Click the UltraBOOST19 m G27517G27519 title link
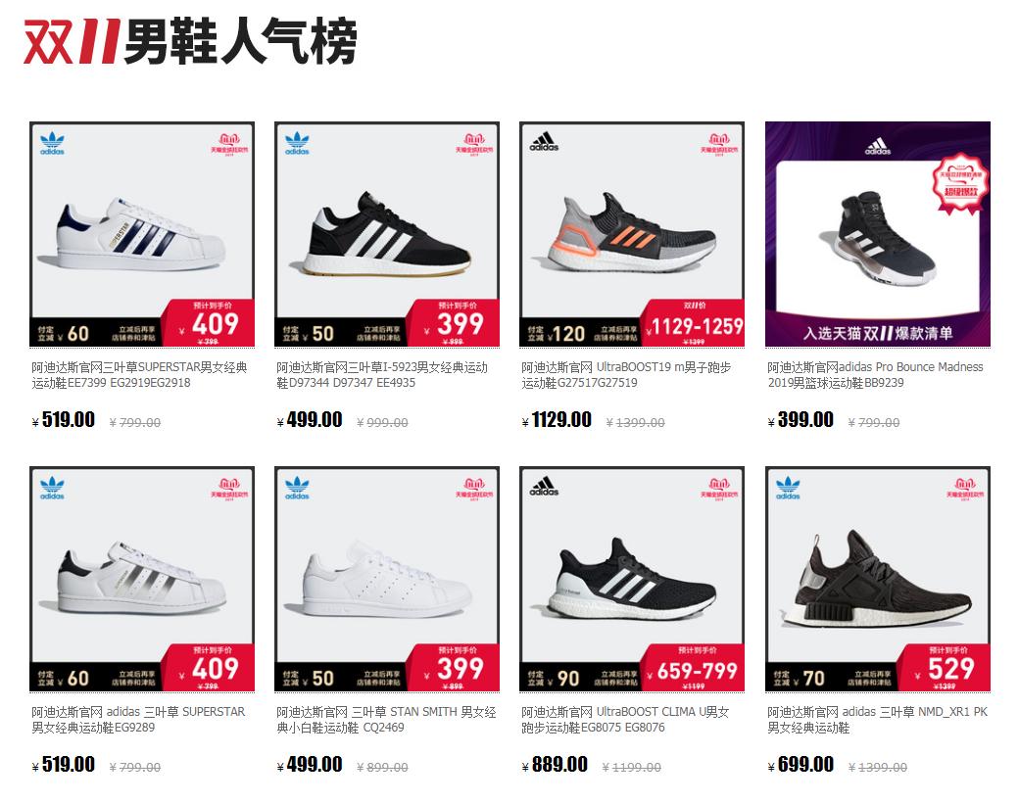This screenshot has height=804, width=1019. pyautogui.click(x=626, y=375)
